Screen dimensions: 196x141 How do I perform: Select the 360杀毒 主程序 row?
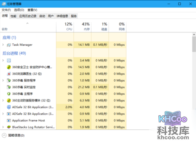pos(63,94)
